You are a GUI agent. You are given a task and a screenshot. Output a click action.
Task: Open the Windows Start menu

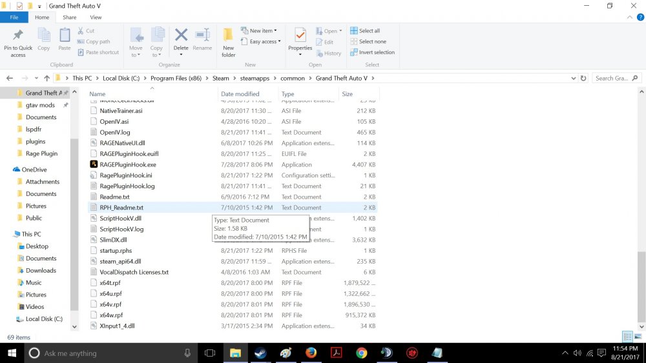12,353
